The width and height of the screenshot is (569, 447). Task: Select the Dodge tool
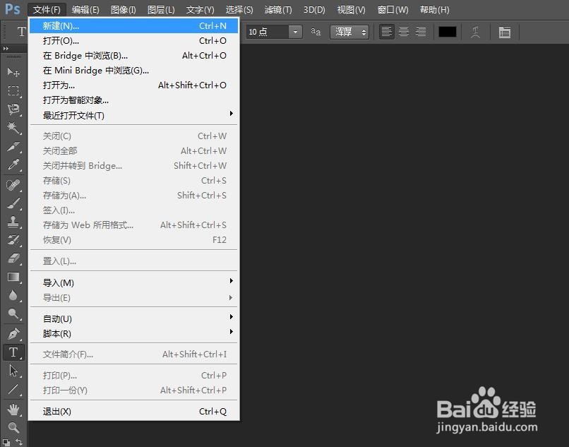13,314
